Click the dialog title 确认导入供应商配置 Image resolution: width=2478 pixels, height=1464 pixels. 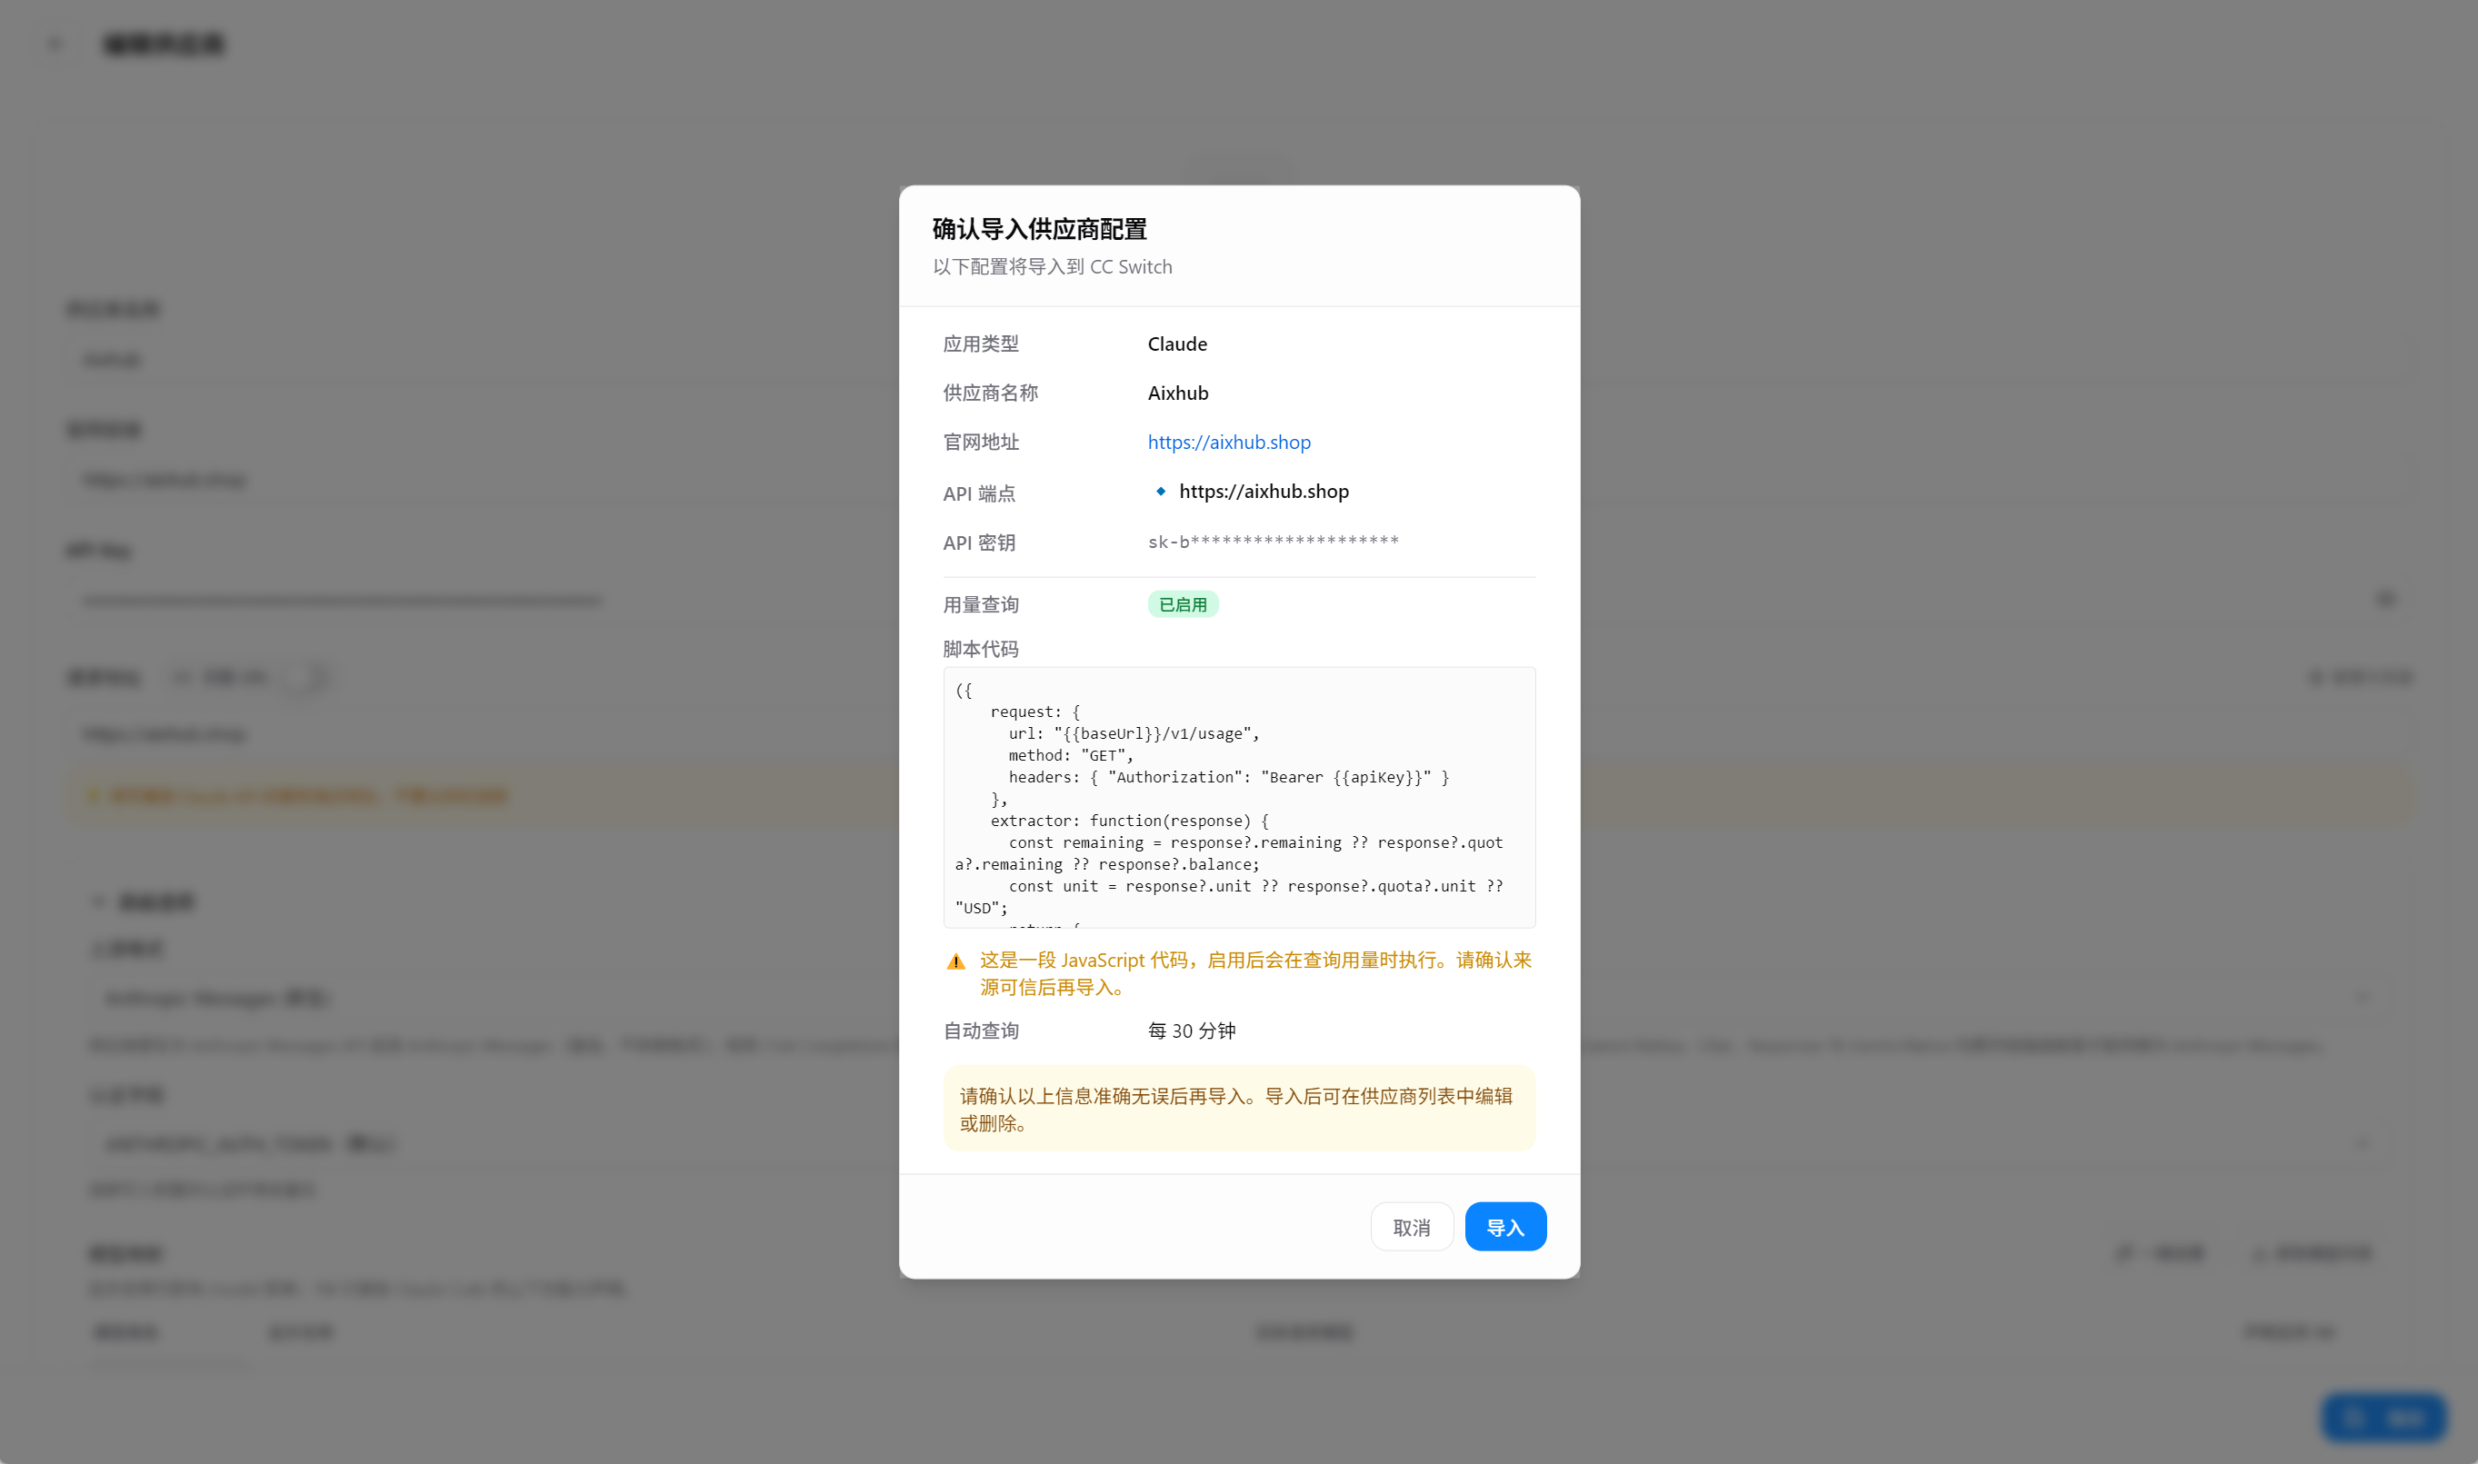tap(1039, 229)
